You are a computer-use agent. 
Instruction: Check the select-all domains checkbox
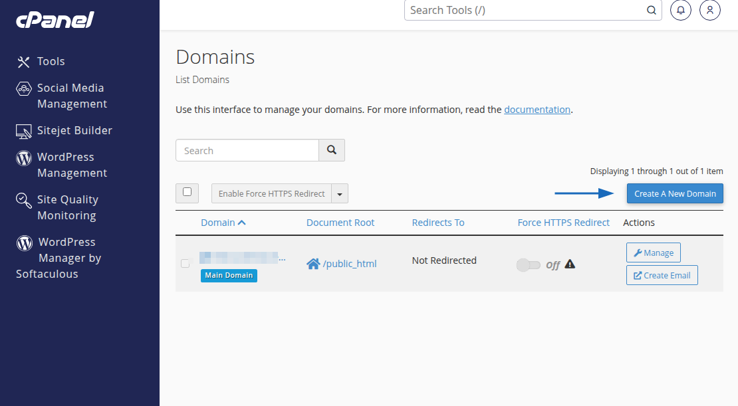187,193
